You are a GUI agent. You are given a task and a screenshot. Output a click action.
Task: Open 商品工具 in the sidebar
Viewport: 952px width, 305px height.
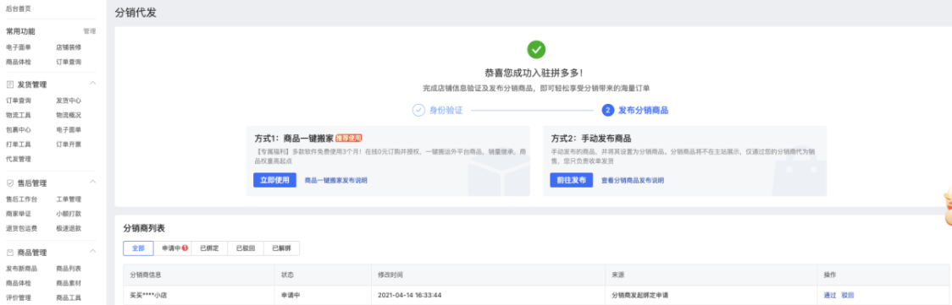(69, 297)
